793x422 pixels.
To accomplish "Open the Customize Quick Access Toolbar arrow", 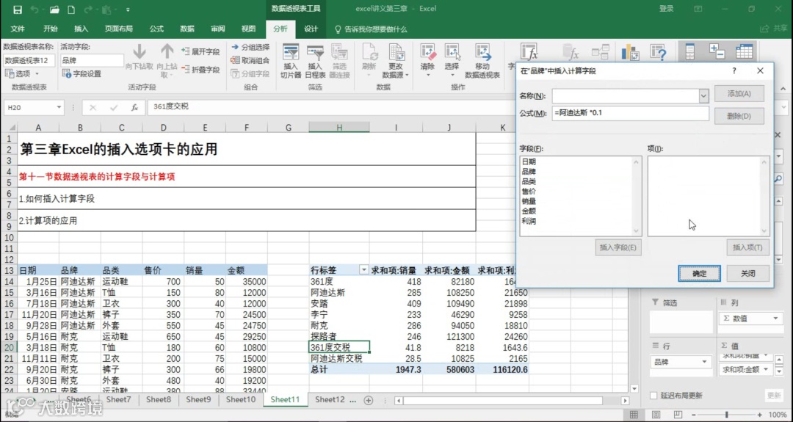I will pyautogui.click(x=128, y=10).
